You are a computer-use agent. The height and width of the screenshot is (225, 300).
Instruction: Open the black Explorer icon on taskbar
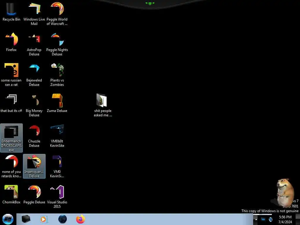click(x=26, y=219)
